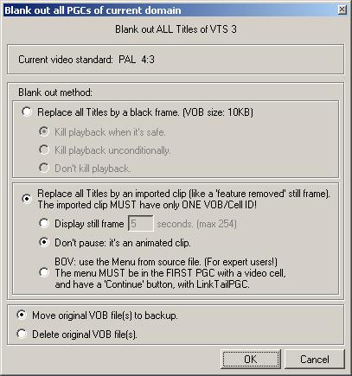
Task: Click the 'Current video standard:' label
Action: 66,60
